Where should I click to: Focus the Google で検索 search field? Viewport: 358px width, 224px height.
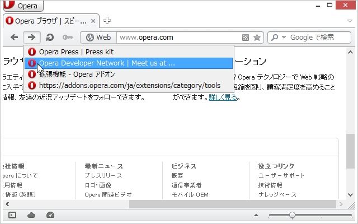319,38
